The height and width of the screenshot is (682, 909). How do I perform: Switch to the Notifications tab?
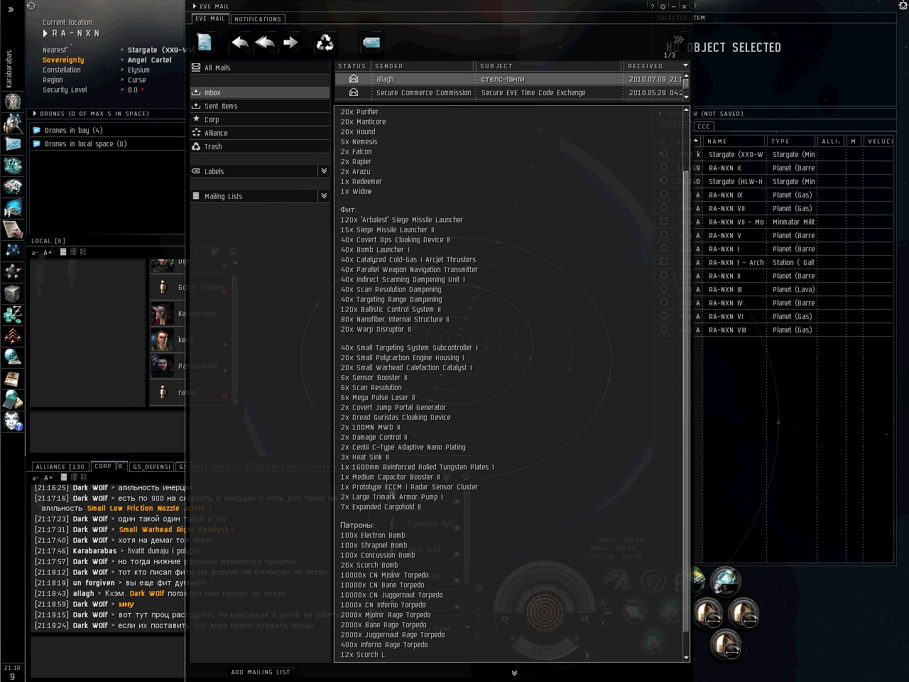click(x=258, y=19)
